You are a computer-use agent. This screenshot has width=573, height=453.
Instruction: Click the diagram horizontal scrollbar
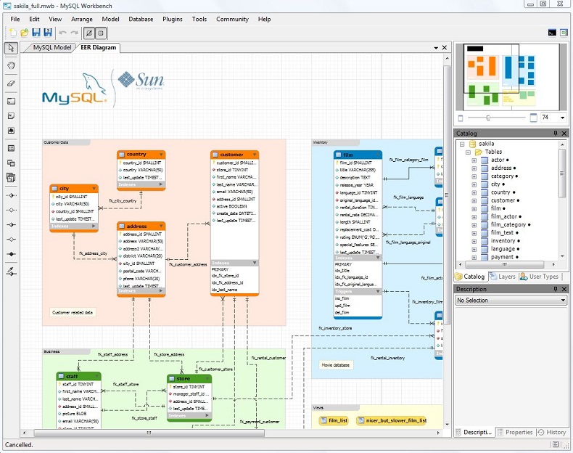click(149, 433)
